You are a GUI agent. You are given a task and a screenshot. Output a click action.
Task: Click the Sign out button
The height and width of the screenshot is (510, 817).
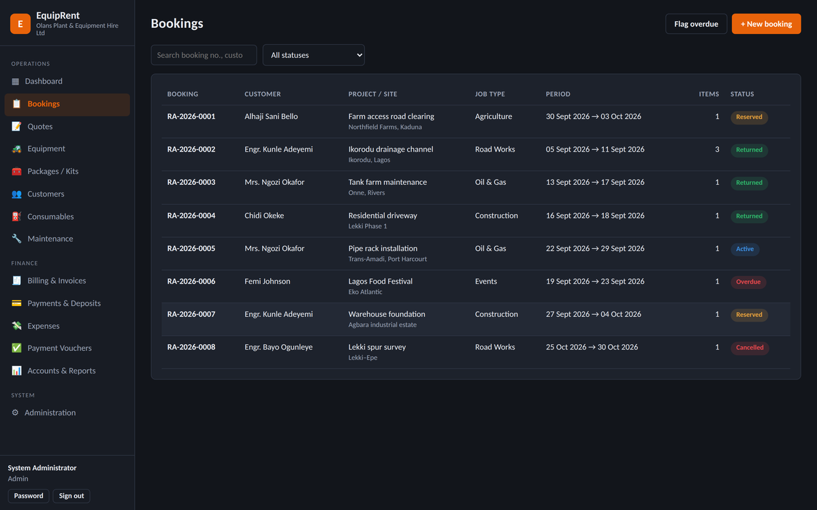[x=71, y=496]
